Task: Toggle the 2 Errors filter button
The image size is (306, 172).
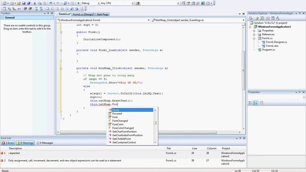Action: click(8, 143)
